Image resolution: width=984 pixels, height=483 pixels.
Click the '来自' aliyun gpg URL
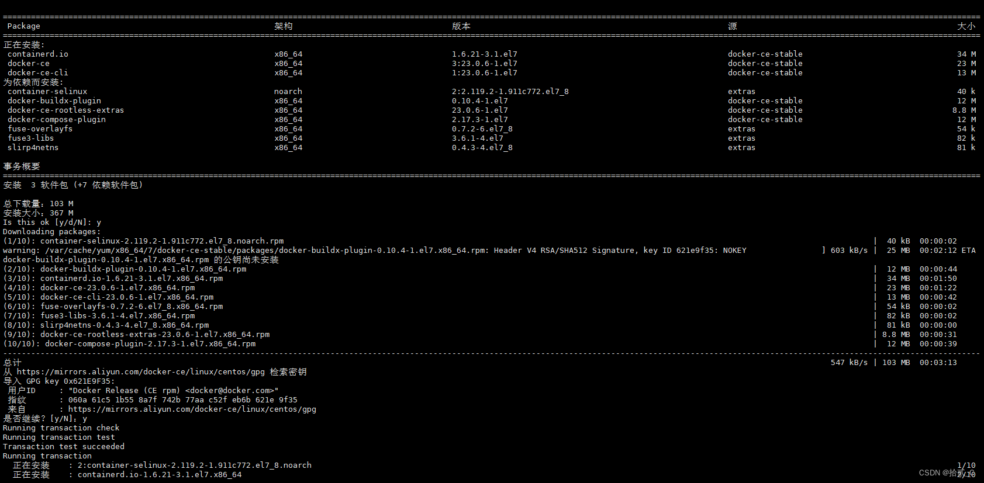coord(192,409)
